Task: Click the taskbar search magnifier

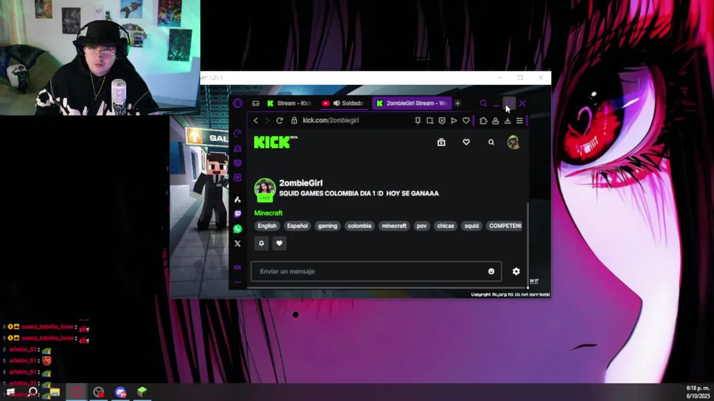Action: (x=33, y=392)
